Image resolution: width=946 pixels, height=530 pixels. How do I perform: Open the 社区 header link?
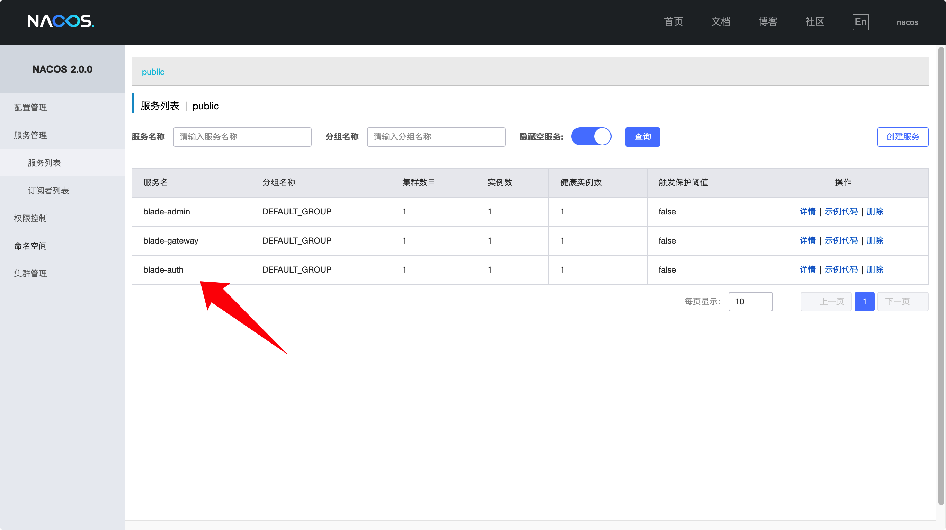pyautogui.click(x=815, y=22)
